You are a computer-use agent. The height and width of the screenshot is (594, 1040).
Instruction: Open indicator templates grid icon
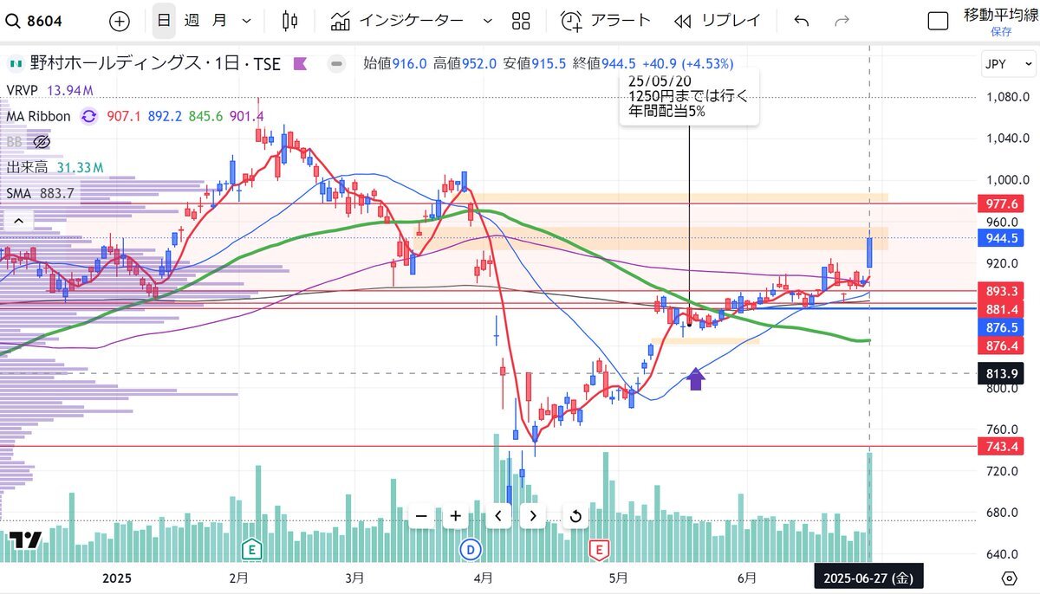point(521,21)
